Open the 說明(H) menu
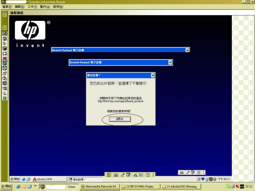Viewport: 255px width, 191px height. tap(58, 7)
